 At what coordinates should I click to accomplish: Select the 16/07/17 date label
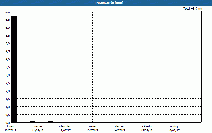[x=174, y=130]
